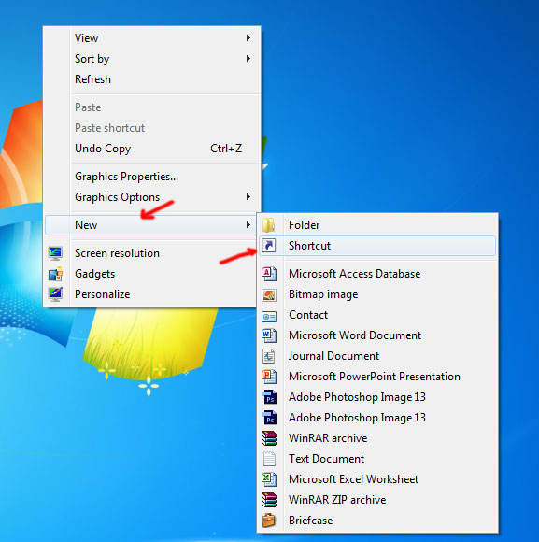
Task: Choose Undo Copy in the context menu
Action: 152,149
